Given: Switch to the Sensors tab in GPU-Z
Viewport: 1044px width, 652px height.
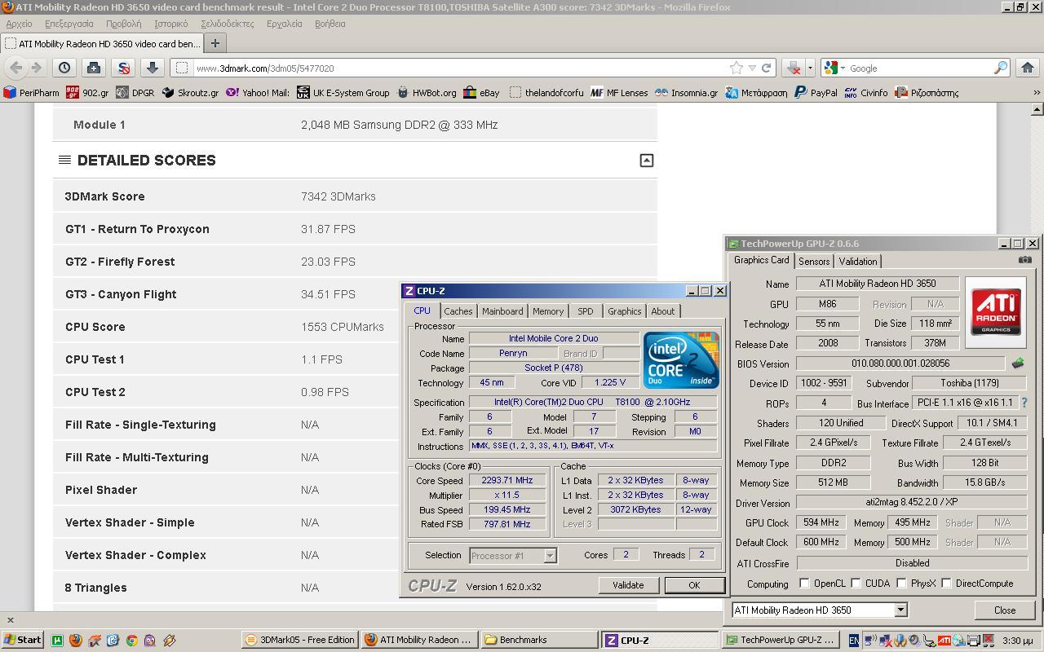Looking at the screenshot, I should pos(814,262).
